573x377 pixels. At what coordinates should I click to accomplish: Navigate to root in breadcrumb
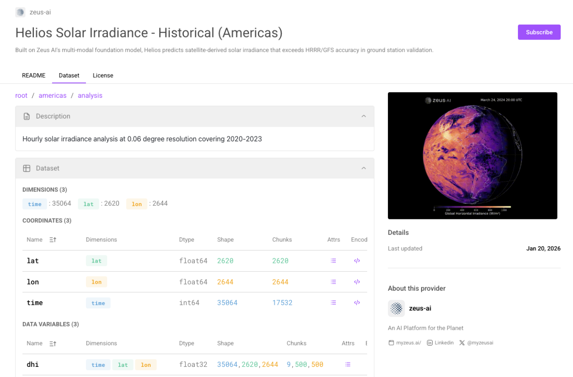click(x=21, y=96)
